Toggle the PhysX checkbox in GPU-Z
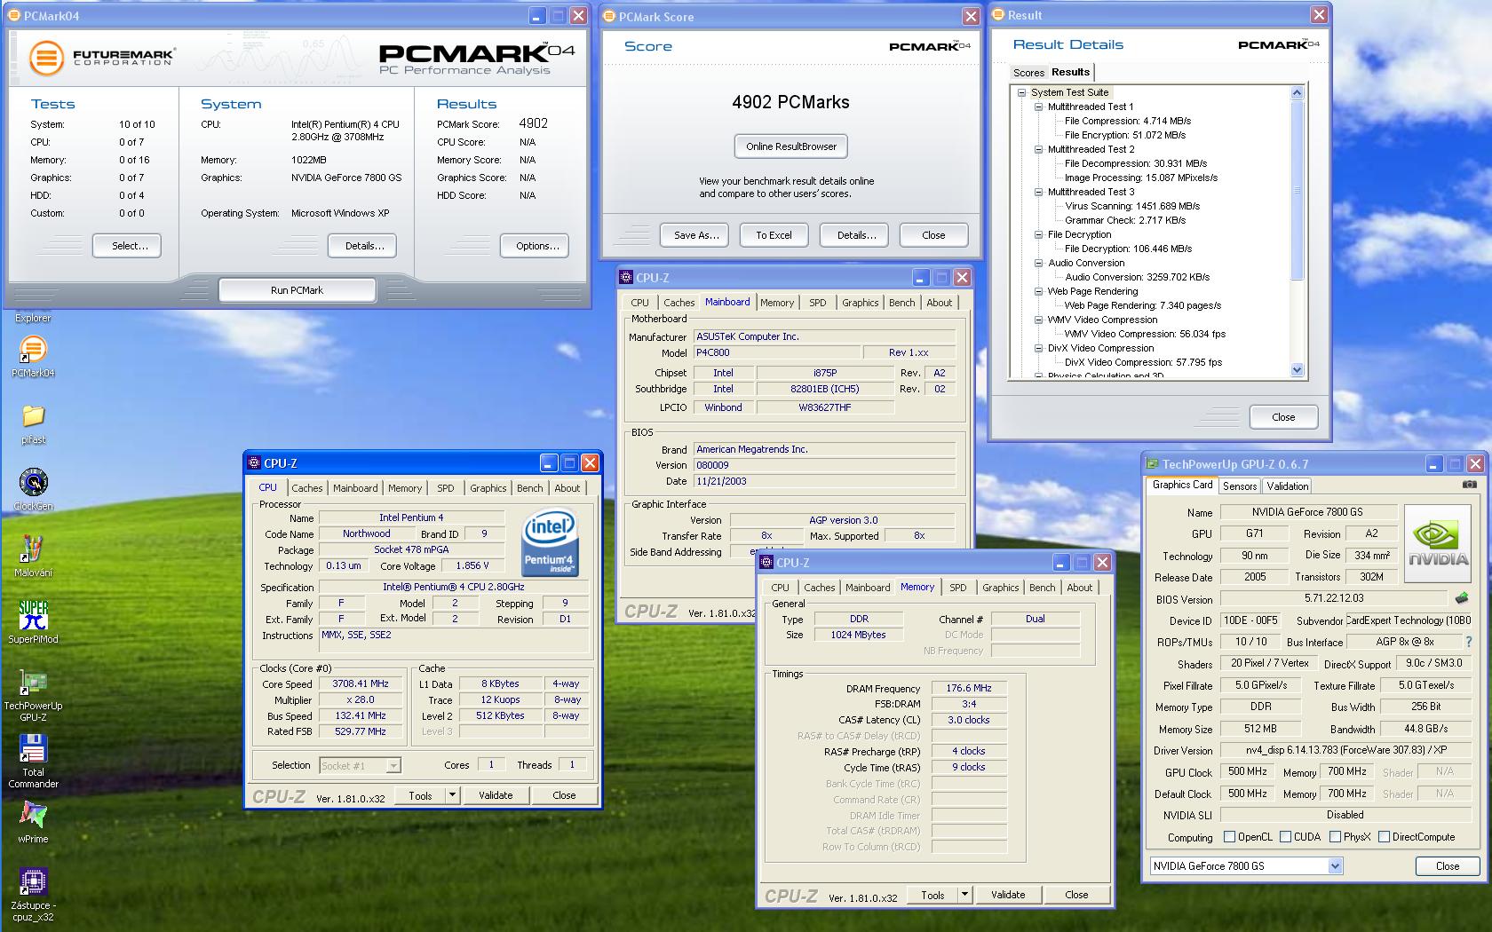The width and height of the screenshot is (1492, 932). 1335,836
